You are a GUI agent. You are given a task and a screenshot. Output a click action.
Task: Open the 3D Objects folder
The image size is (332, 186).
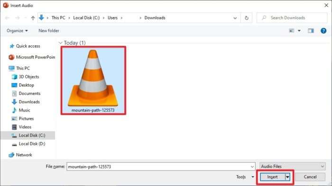pyautogui.click(x=26, y=76)
